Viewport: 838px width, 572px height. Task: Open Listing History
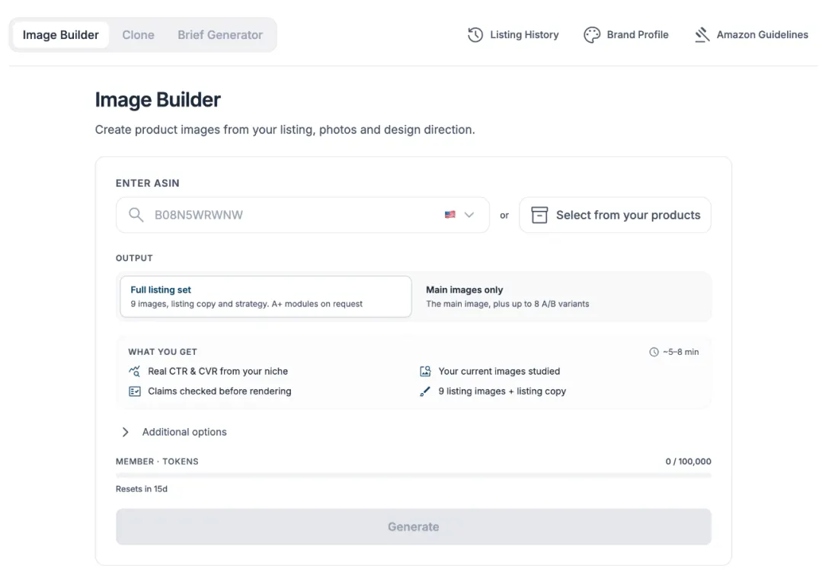(513, 35)
